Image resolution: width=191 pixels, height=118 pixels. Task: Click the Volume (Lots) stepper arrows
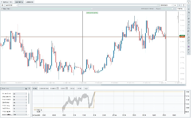[26, 94]
